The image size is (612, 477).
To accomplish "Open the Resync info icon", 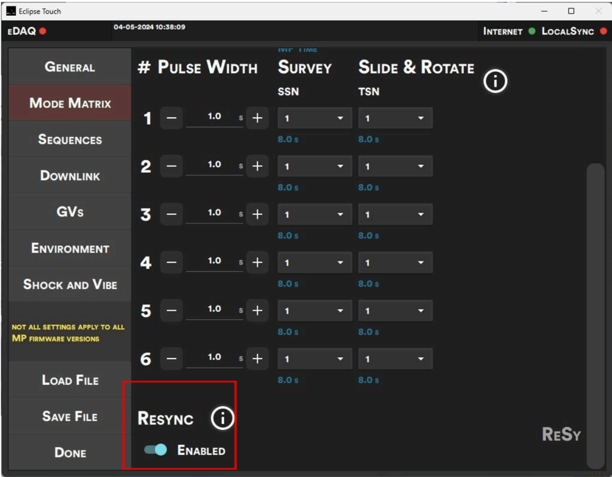I will [223, 418].
